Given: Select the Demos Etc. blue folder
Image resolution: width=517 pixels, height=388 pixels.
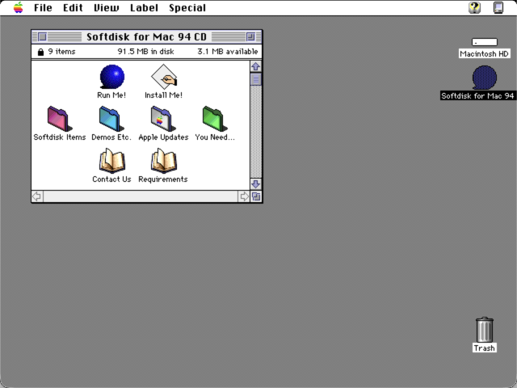Looking at the screenshot, I should [x=111, y=119].
